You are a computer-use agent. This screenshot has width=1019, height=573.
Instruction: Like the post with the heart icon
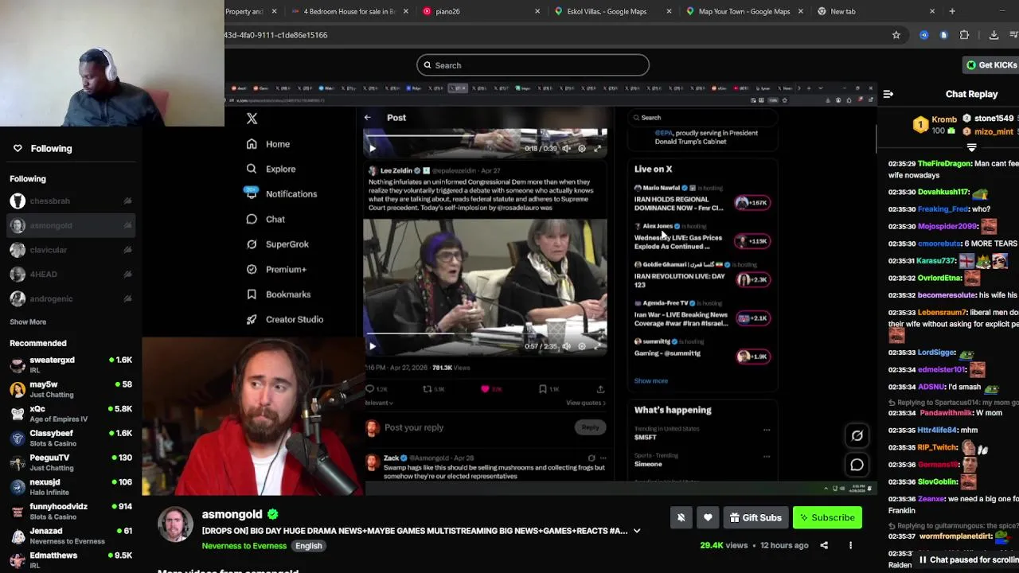[x=485, y=389]
